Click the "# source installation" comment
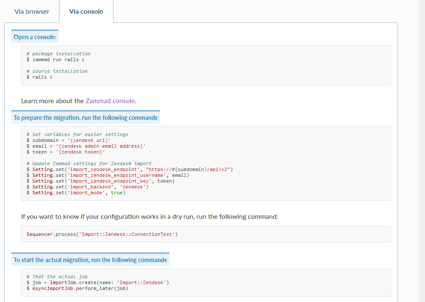 57,71
